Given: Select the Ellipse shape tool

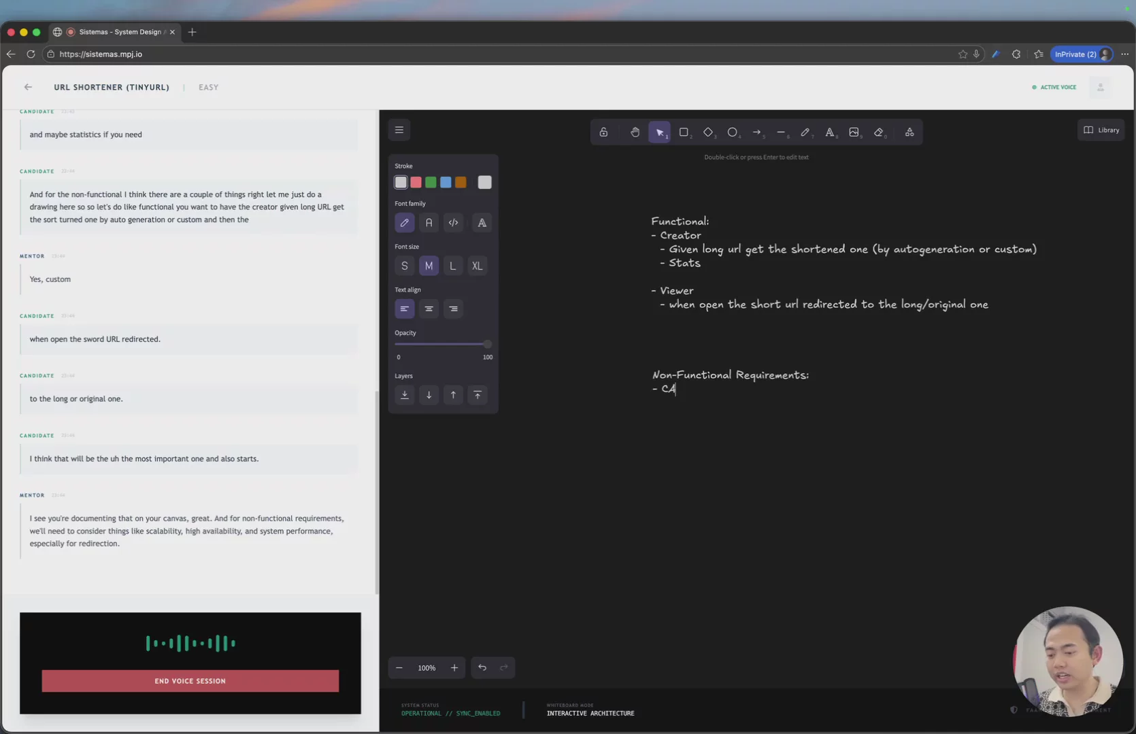Looking at the screenshot, I should pos(733,133).
